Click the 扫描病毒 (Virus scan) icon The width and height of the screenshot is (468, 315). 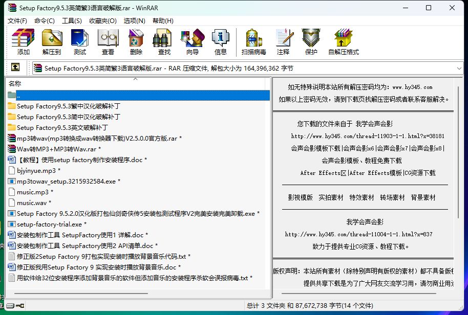253,38
